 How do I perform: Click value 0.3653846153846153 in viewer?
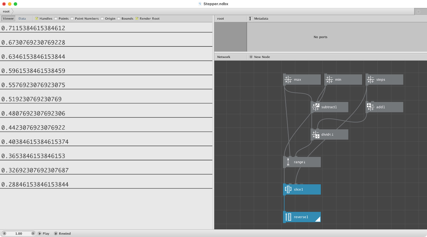coord(33,156)
